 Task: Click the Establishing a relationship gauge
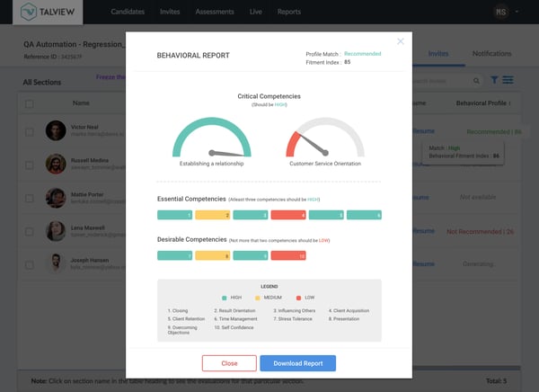[x=212, y=138]
